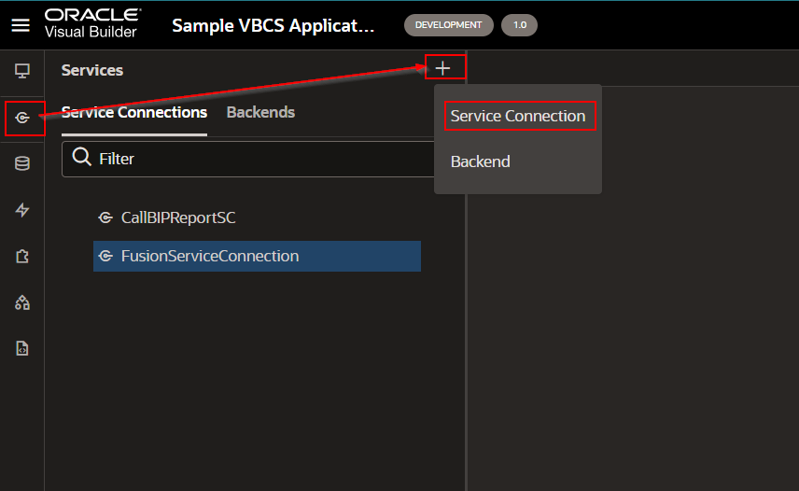This screenshot has width=799, height=491.
Task: Open the Source View file icon
Action: click(21, 348)
